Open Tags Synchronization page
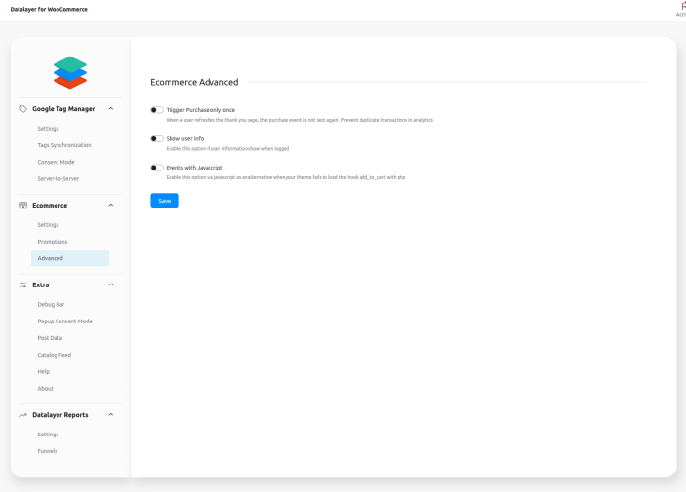 [64, 145]
